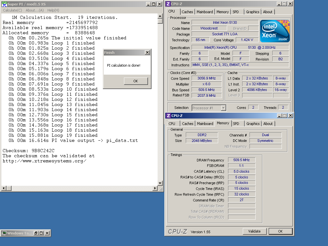The height and width of the screenshot is (246, 328).
Task: Click OK button in lower CPU-Z window
Action: pyautogui.click(x=280, y=231)
